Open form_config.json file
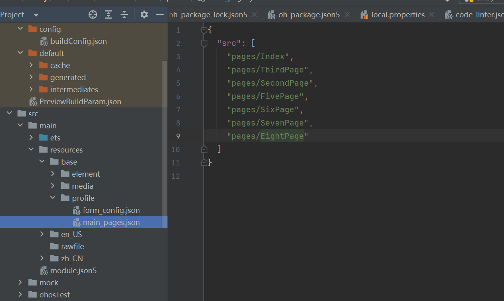This screenshot has width=504, height=301. (111, 210)
